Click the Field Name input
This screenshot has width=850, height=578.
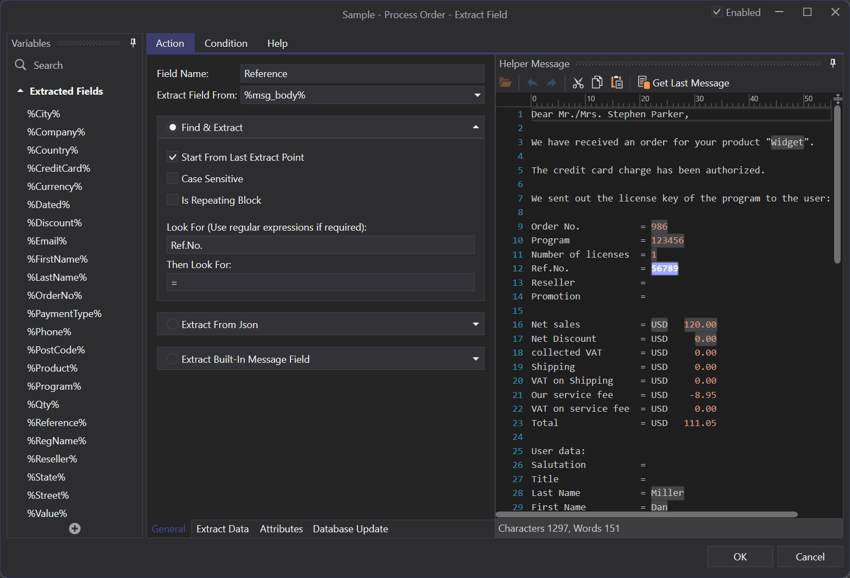coord(362,73)
